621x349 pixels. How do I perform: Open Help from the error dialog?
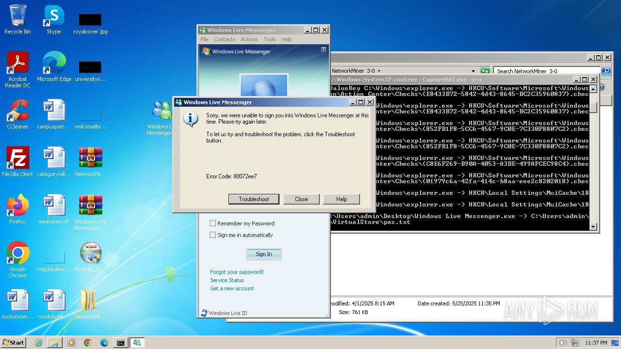point(342,199)
